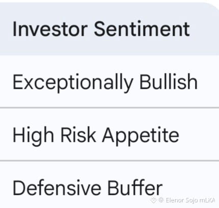Image resolution: width=219 pixels, height=208 pixels.
Task: Click the mLKA text in the watermark
Action: [x=207, y=200]
